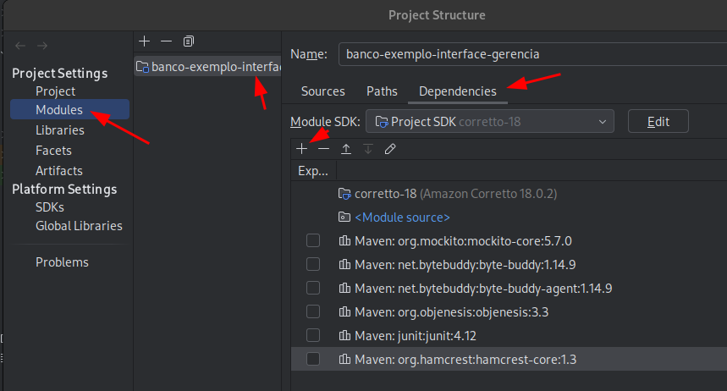727x391 pixels.
Task: Click the add module plus icon
Action: click(144, 41)
